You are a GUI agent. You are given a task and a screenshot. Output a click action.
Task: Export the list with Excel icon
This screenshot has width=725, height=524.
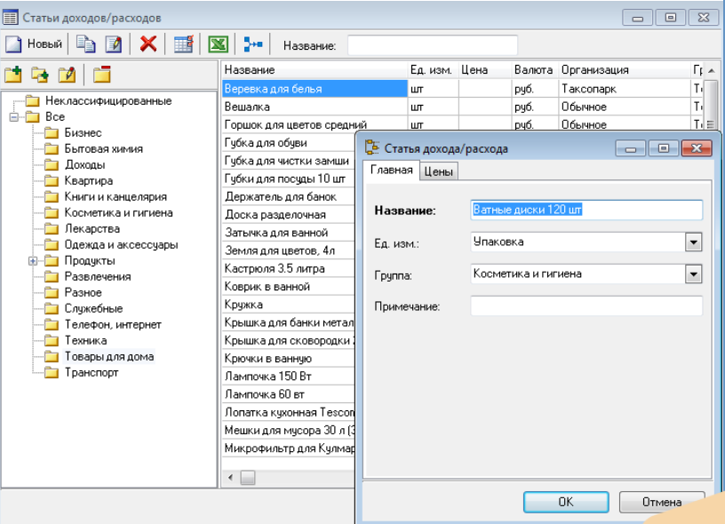[218, 44]
